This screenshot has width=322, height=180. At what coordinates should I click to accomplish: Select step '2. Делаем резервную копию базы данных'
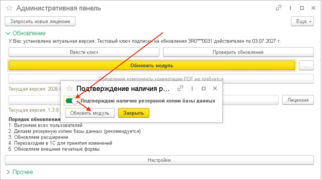pos(75,131)
